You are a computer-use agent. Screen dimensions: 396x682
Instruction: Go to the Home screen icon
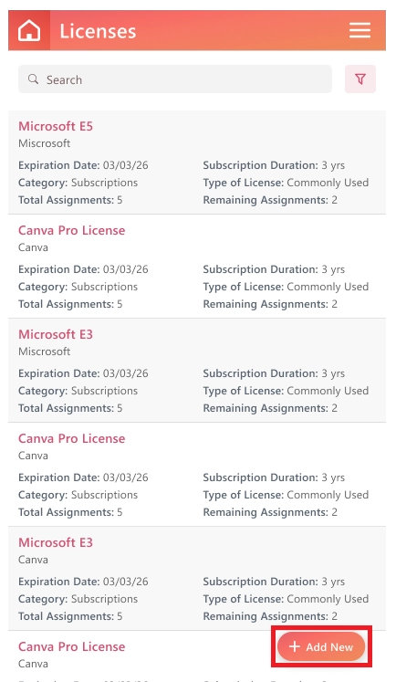[x=29, y=31]
